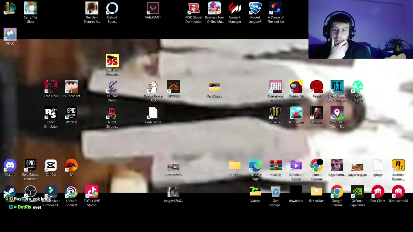Open the Videos folder
Screen dimensions: 413x232
[255, 194]
